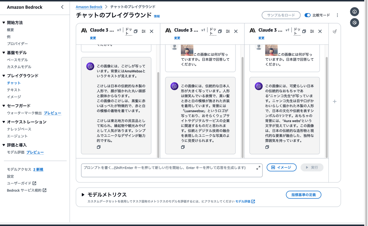Copy model ID in the left chat panel header

[136, 31]
